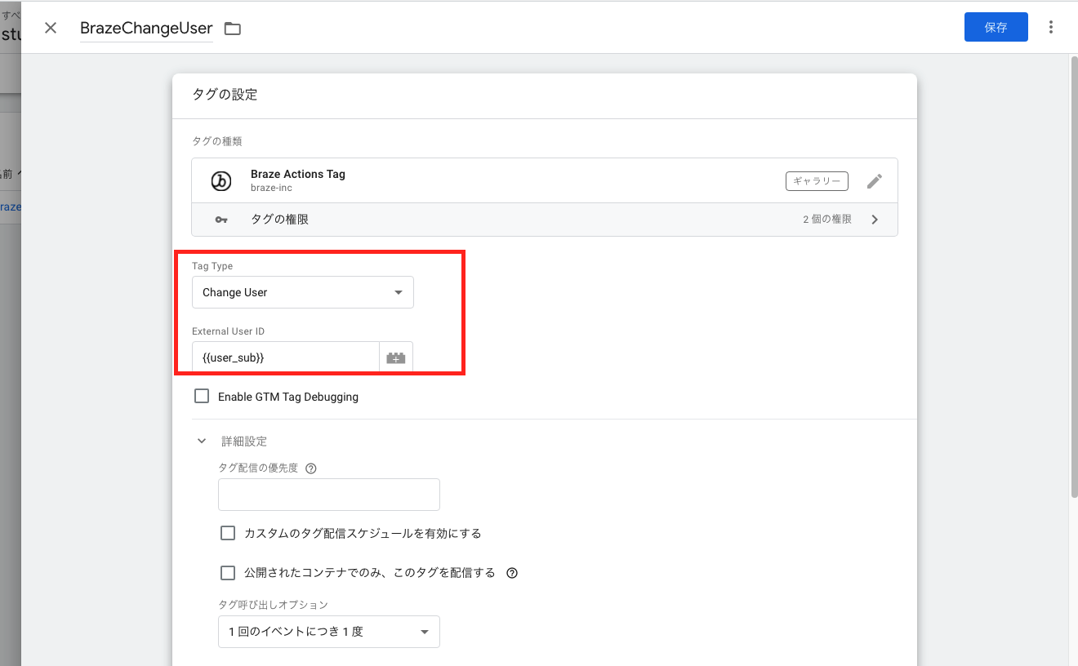Open the タグ呼び出しオプション dropdown

pos(328,631)
